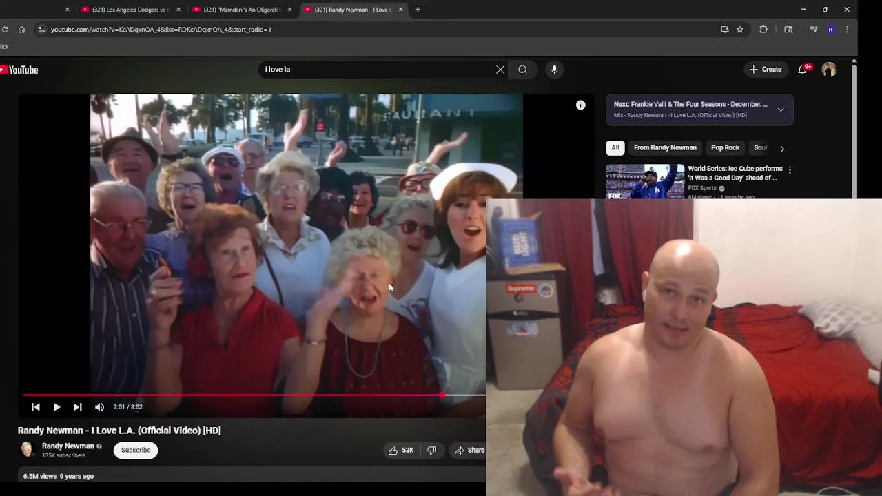Open the Ice Cube World Series video thumbnail

[x=646, y=182]
